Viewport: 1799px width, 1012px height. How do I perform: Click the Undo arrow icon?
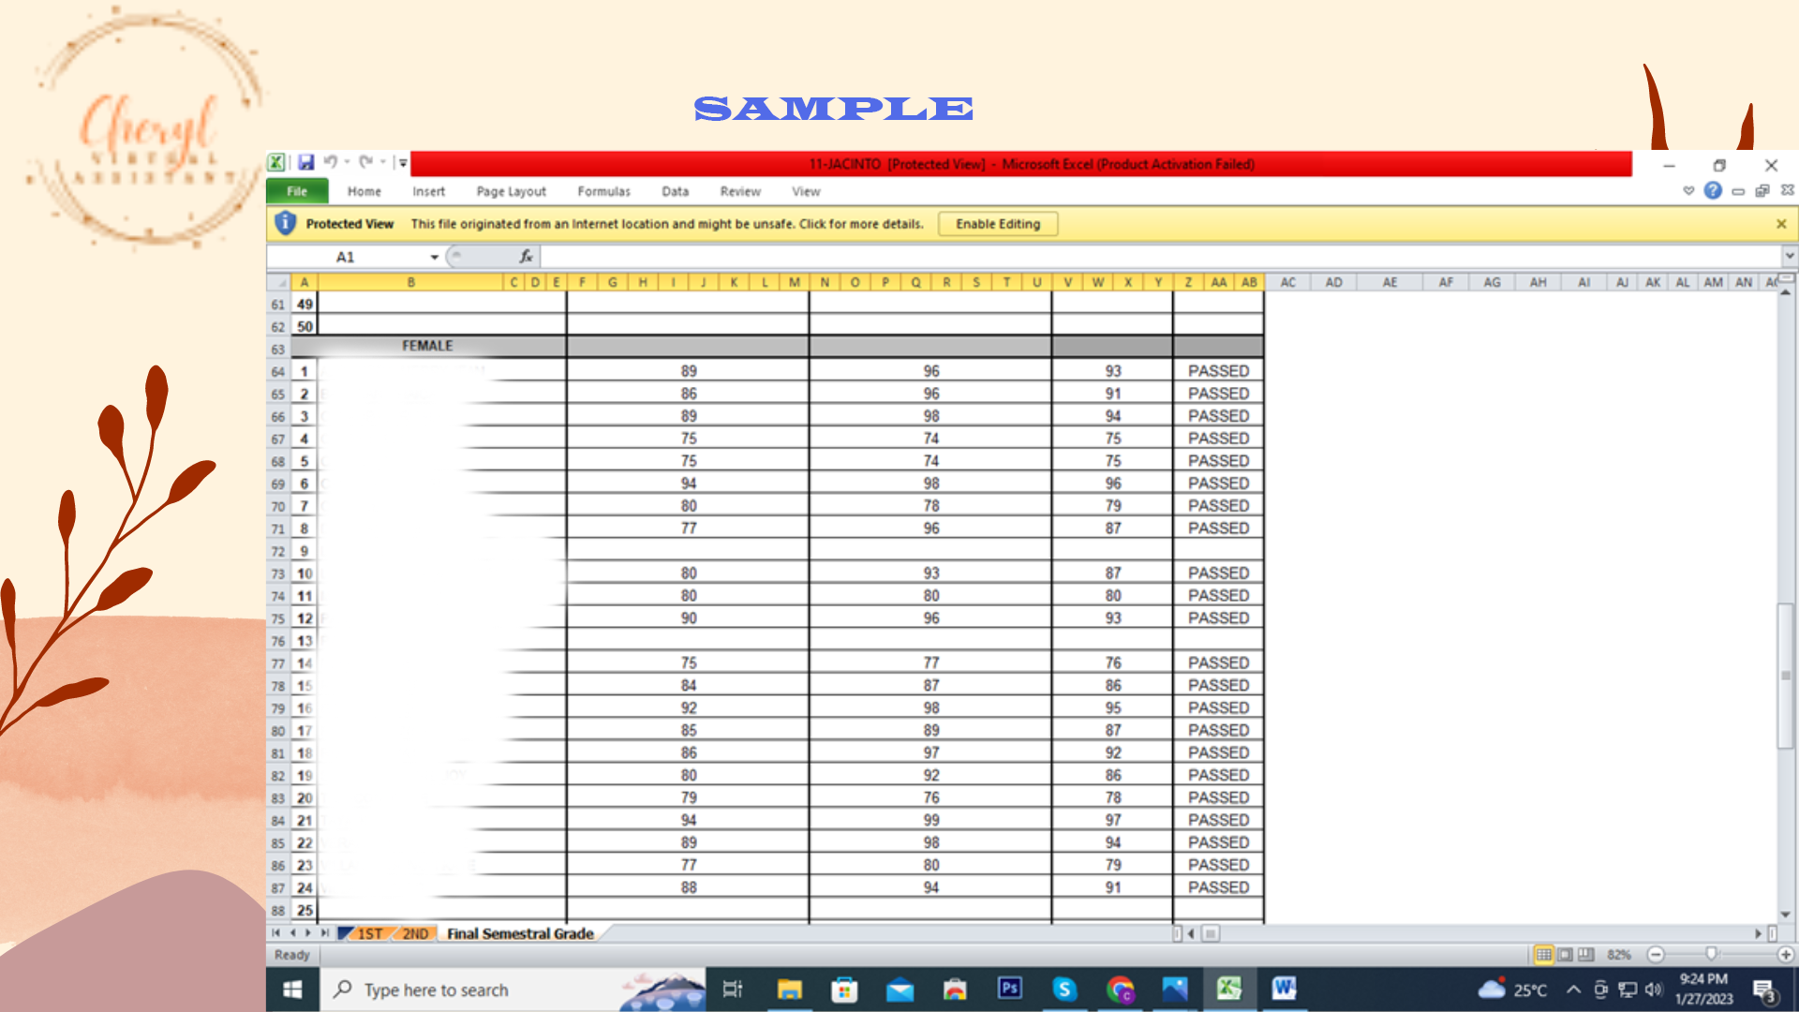point(330,162)
